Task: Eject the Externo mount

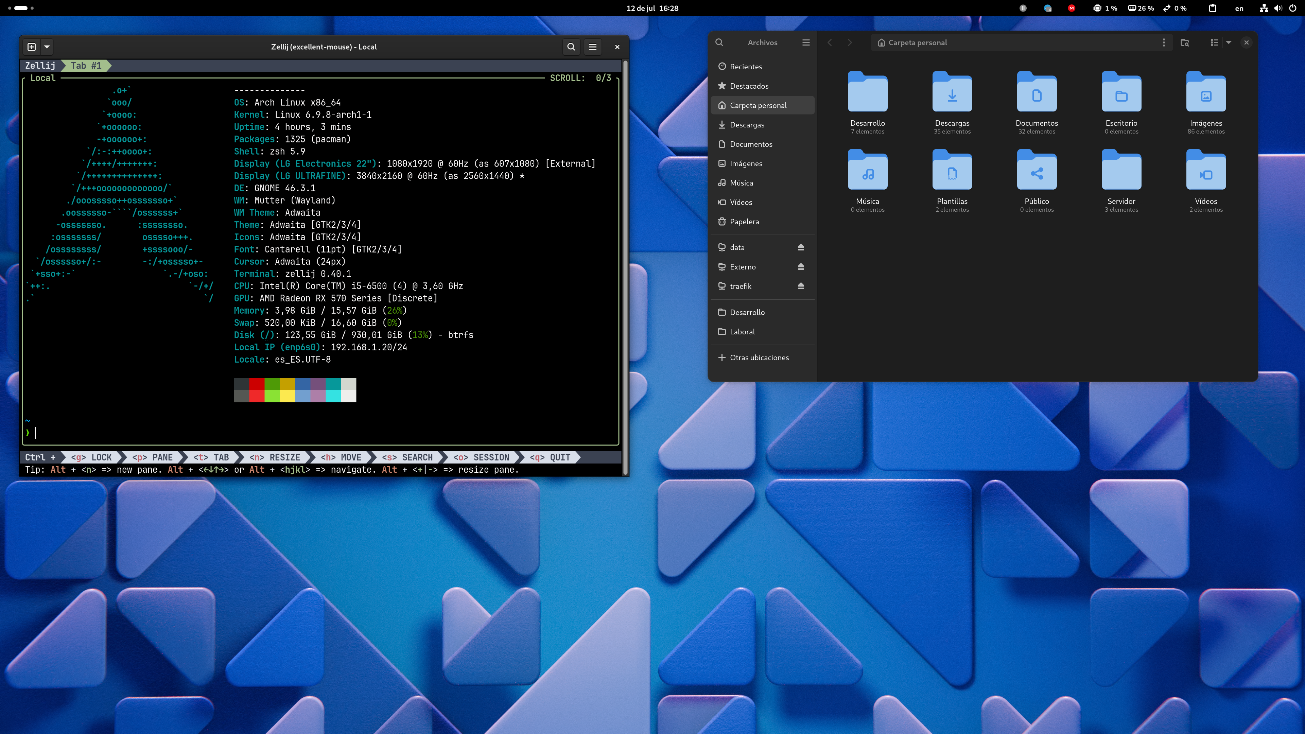Action: coord(801,266)
